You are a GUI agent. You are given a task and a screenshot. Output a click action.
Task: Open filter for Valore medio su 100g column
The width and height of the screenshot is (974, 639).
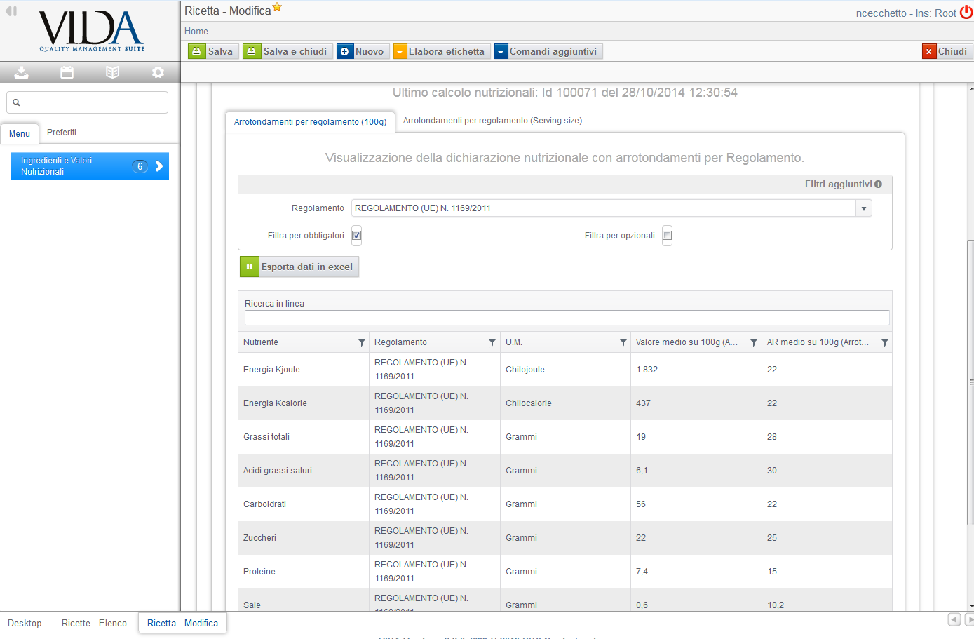(754, 342)
